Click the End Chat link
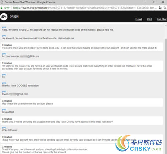167x154 pixels. tap(162, 19)
